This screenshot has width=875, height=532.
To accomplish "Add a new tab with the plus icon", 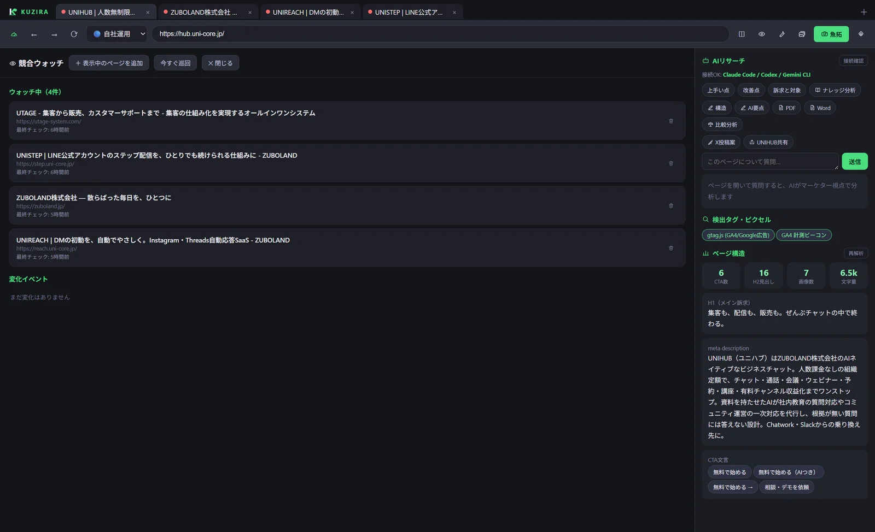I will tap(864, 12).
